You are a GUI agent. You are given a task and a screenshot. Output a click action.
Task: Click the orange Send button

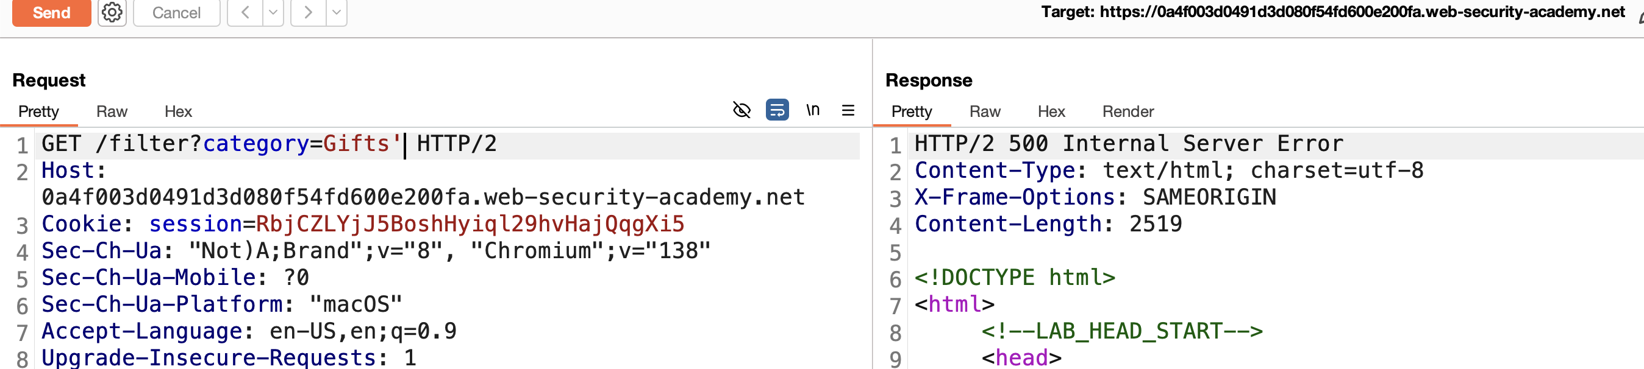[52, 13]
